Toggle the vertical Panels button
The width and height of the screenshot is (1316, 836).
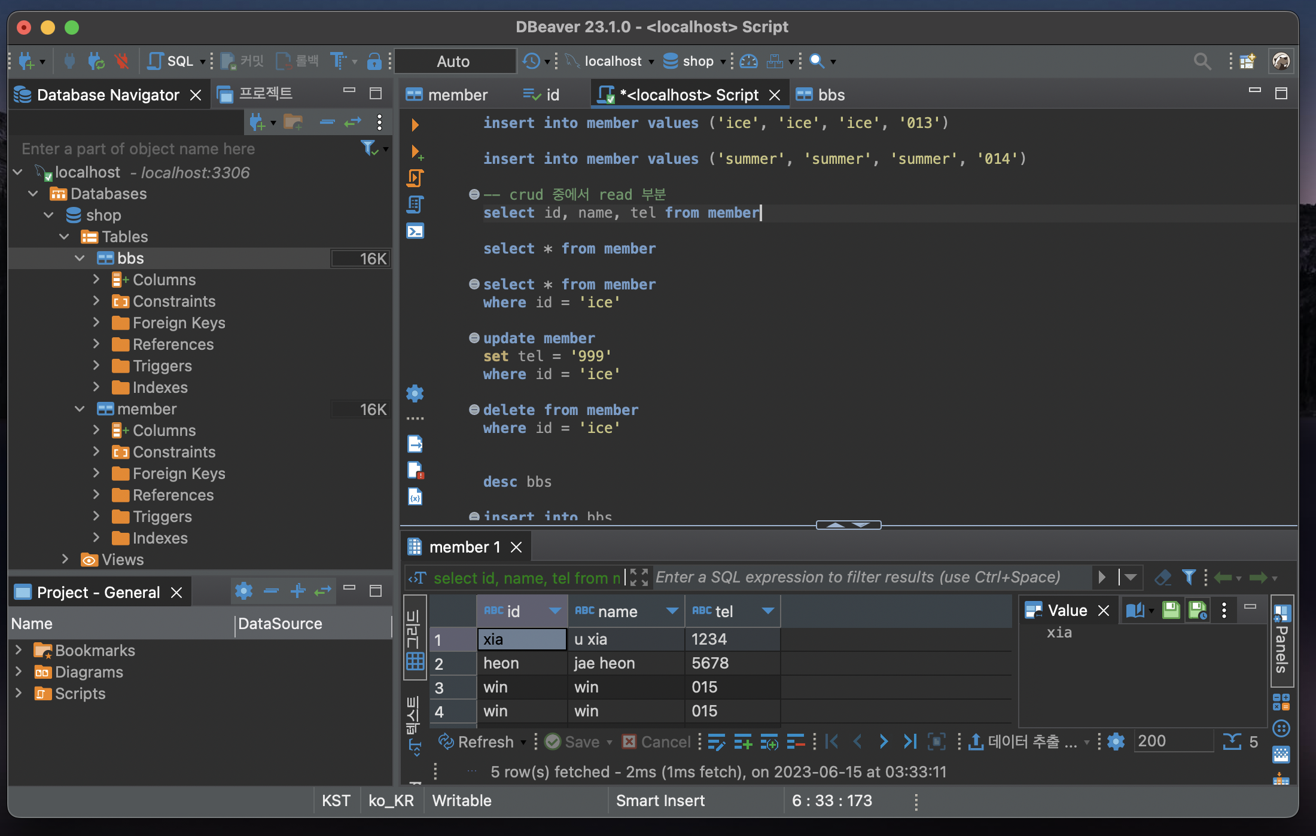pyautogui.click(x=1281, y=640)
